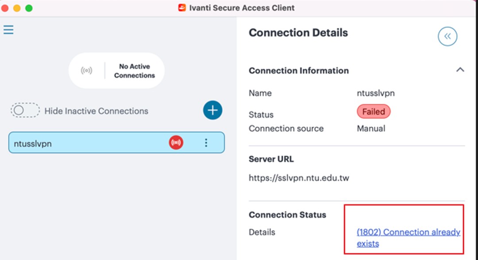
Task: Open the three-dot options menu for ntusslvpn
Action: 206,143
